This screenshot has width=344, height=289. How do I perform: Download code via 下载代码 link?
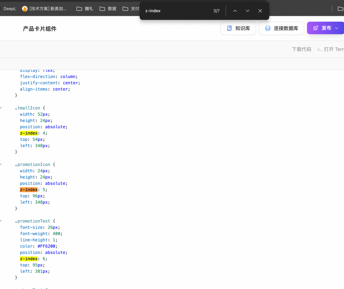[301, 49]
